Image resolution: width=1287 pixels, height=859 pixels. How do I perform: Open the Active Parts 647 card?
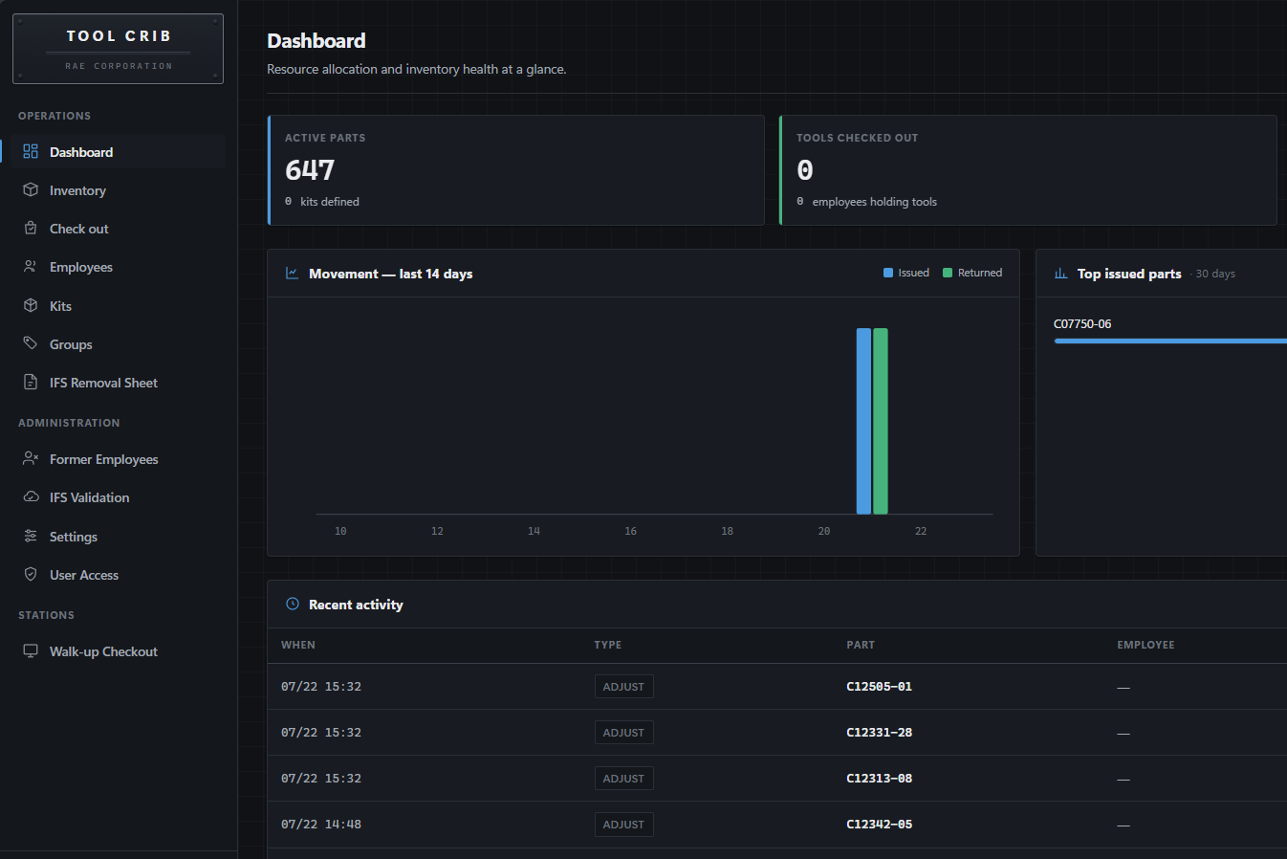(516, 170)
